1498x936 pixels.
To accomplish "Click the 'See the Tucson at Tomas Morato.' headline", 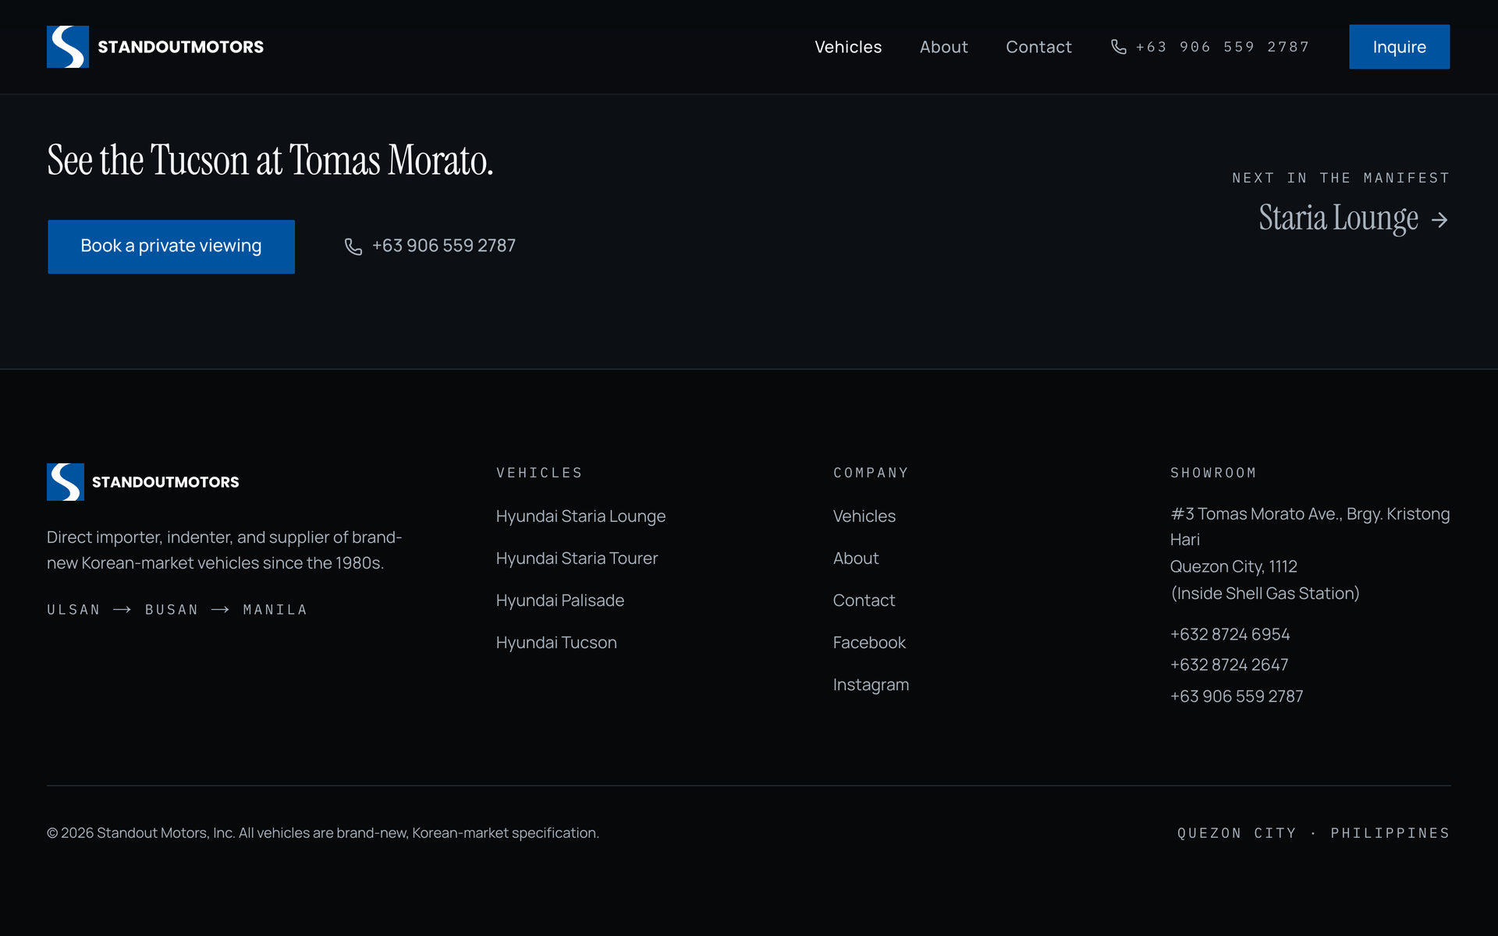I will click(x=270, y=160).
